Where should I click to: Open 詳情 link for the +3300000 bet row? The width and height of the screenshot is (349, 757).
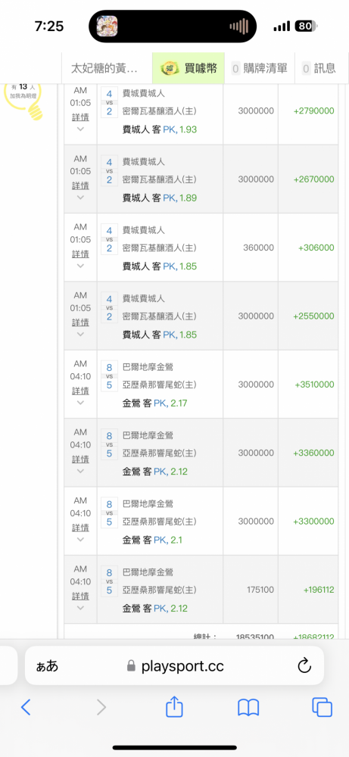pos(80,527)
